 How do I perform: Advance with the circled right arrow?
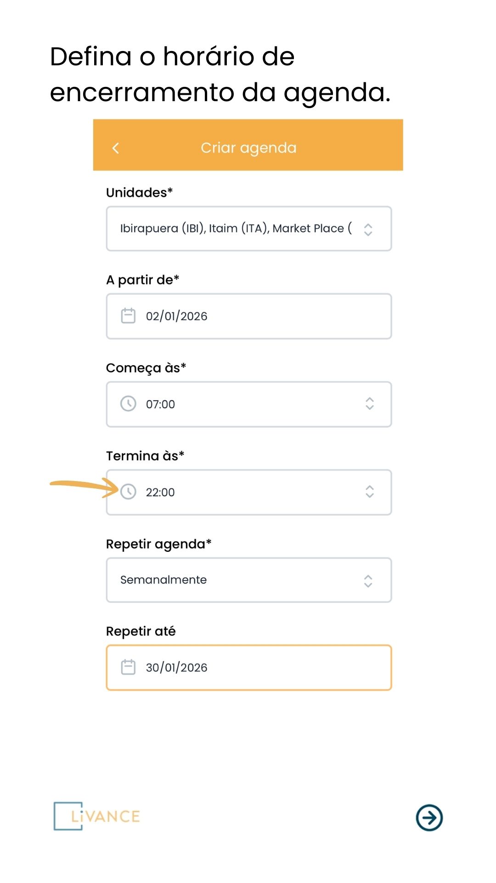click(429, 818)
